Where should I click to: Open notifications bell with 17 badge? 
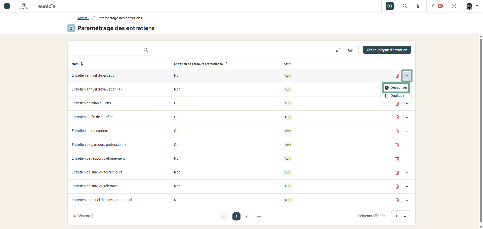coord(437,6)
